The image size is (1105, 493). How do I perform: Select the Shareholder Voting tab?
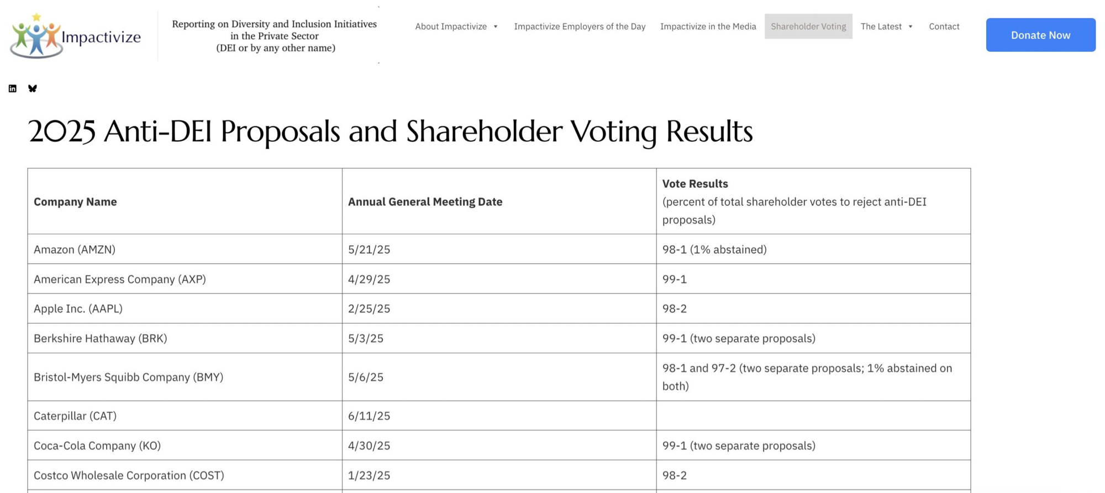tap(808, 26)
